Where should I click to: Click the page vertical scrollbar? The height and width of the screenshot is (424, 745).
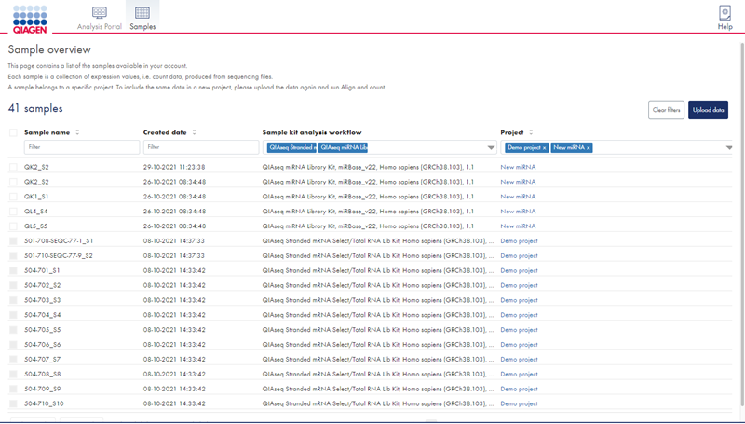[742, 224]
